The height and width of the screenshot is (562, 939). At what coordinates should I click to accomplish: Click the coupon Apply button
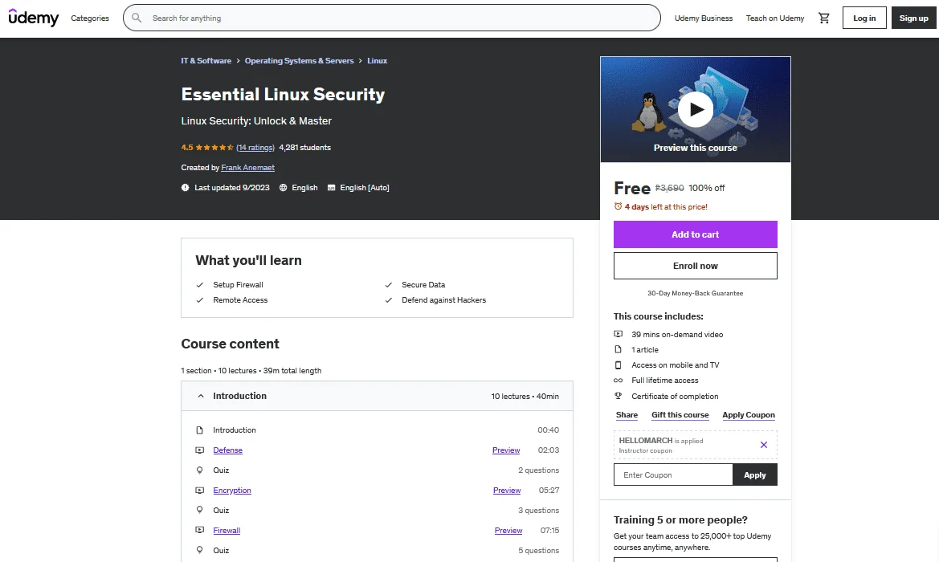point(754,474)
